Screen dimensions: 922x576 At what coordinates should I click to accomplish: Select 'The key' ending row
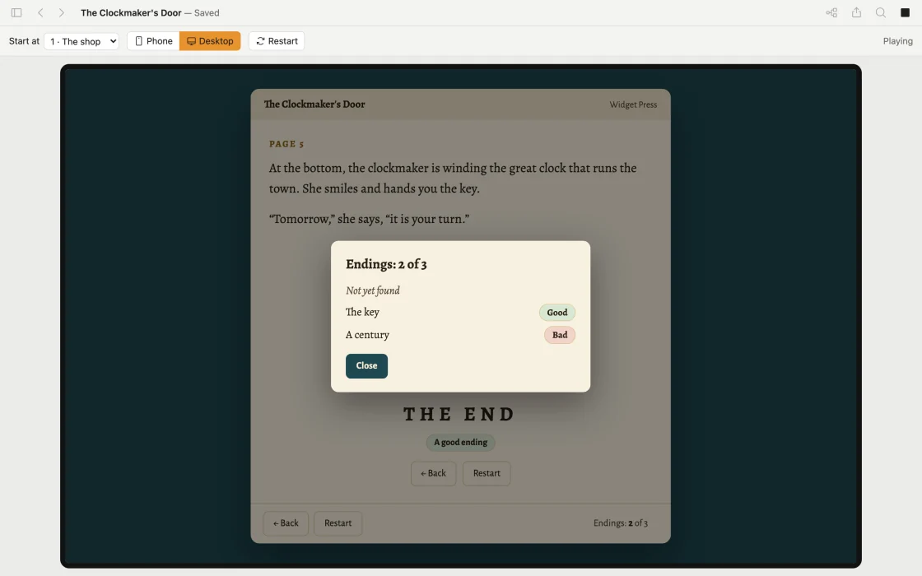[x=460, y=313]
